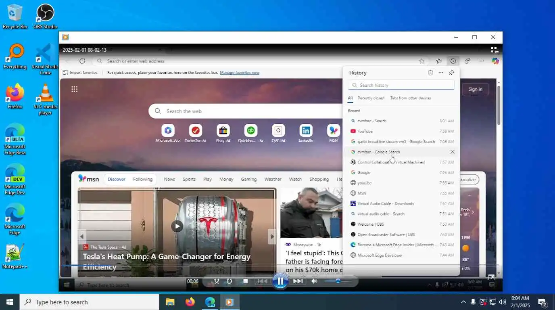Open the Edge Settings and more menu in the video
This screenshot has width=555, height=310.
[x=482, y=61]
